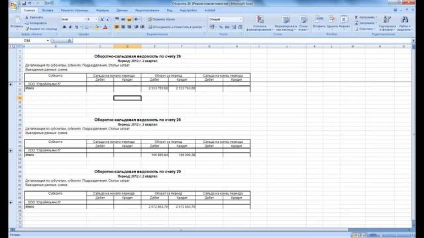
Task: Increase decimal places
Action: (x=234, y=27)
